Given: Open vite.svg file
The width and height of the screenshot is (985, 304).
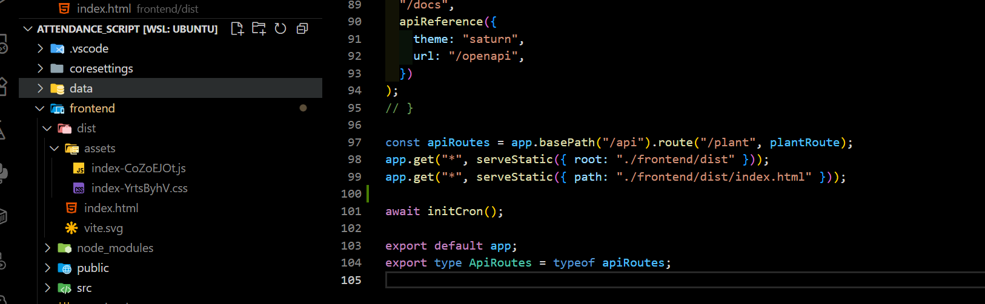Looking at the screenshot, I should 103,228.
